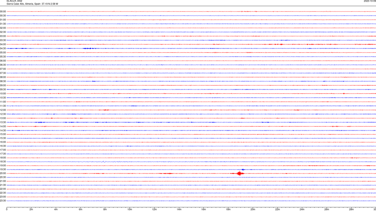Screen dimensions: 376x211
Task: Click the 0 tick label on minute axis
Action: pyautogui.click(x=7, y=209)
